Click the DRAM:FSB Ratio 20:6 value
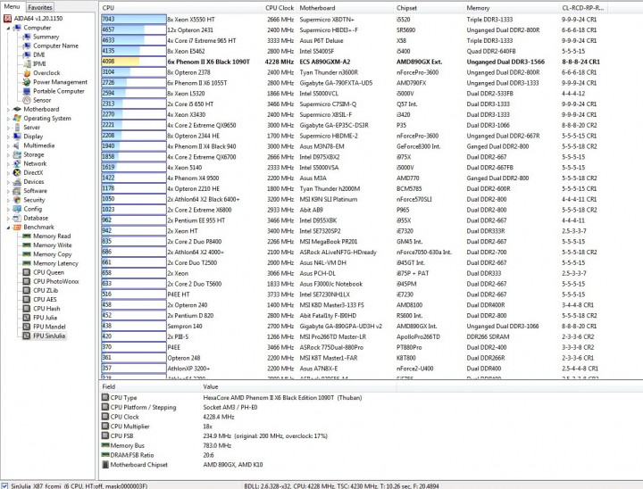This screenshot has height=489, width=643. (x=208, y=455)
